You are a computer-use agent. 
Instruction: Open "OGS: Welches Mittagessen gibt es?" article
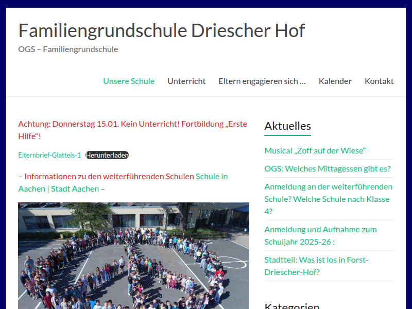[327, 168]
